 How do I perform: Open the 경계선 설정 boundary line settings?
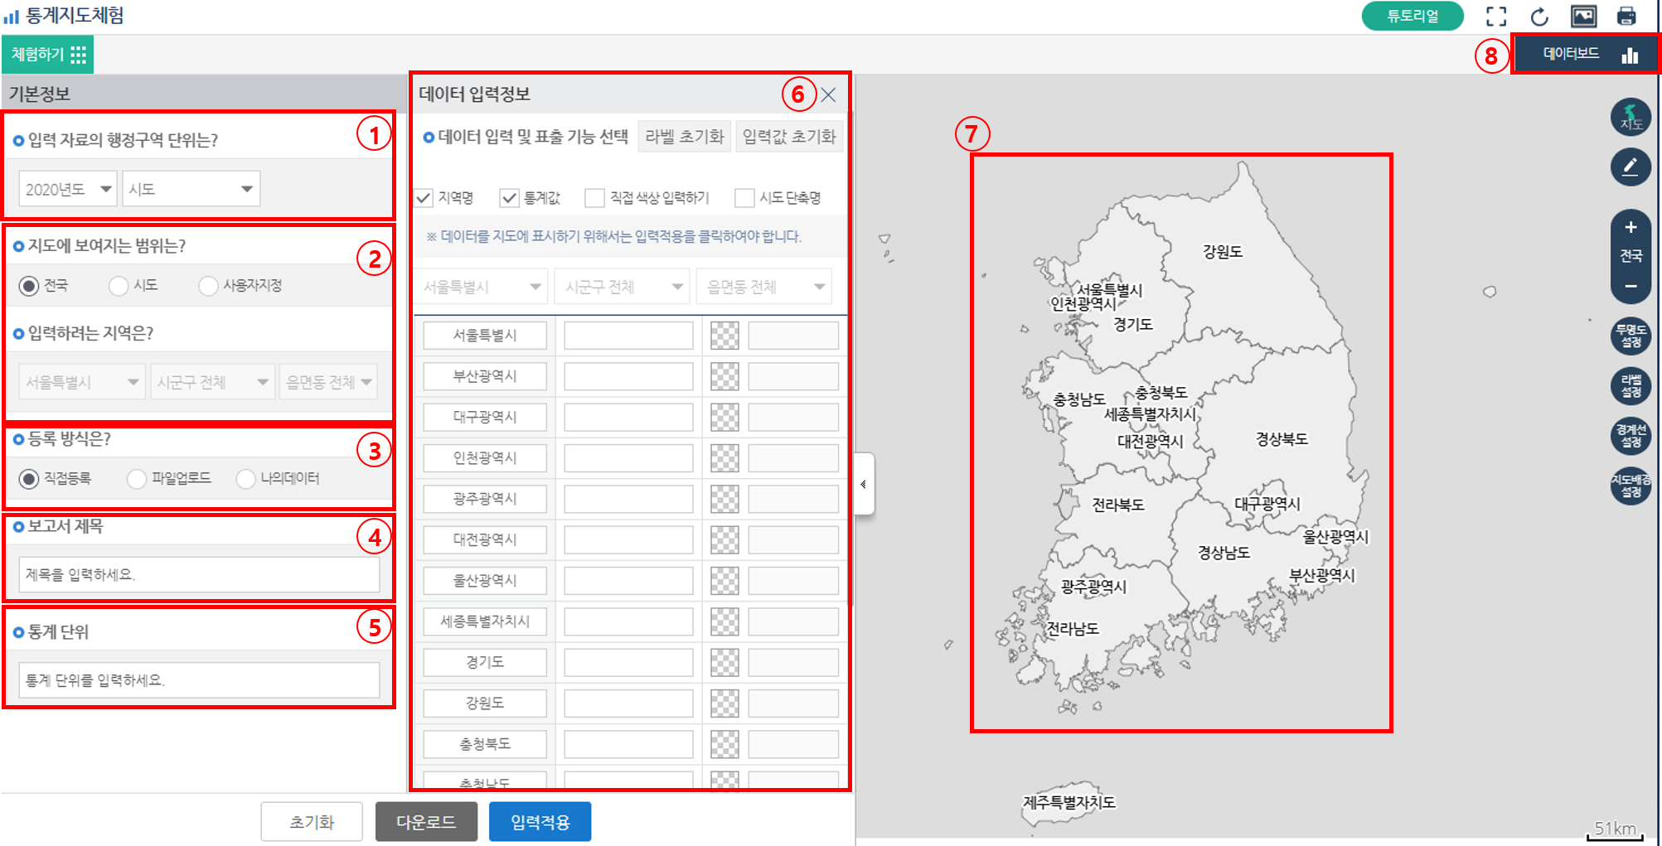pyautogui.click(x=1630, y=436)
